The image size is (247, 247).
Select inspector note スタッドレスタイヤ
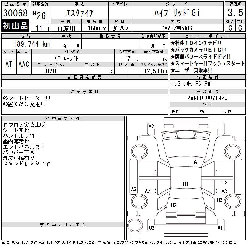tap(27, 164)
